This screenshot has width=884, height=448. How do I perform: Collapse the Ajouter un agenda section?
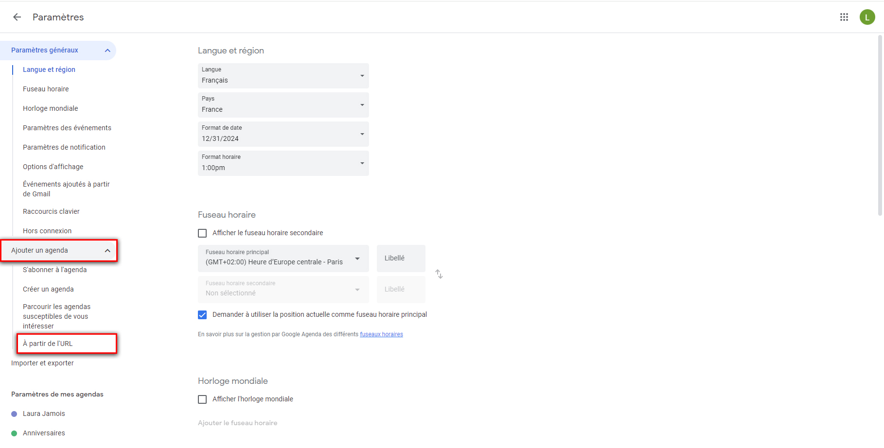107,251
